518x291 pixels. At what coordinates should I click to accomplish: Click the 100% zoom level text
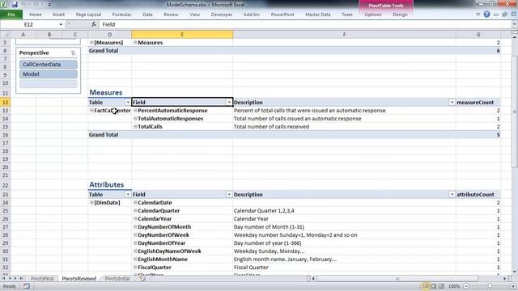[454, 286]
